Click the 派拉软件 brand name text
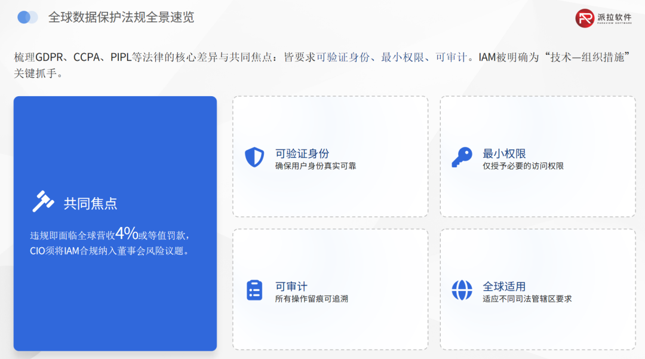Image resolution: width=645 pixels, height=359 pixels. click(x=614, y=17)
